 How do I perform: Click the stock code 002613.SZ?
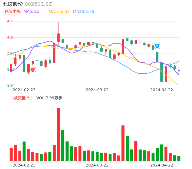click(x=38, y=4)
